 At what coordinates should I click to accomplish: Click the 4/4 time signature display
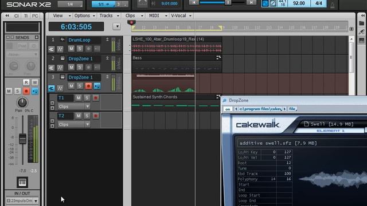pyautogui.click(x=319, y=3)
